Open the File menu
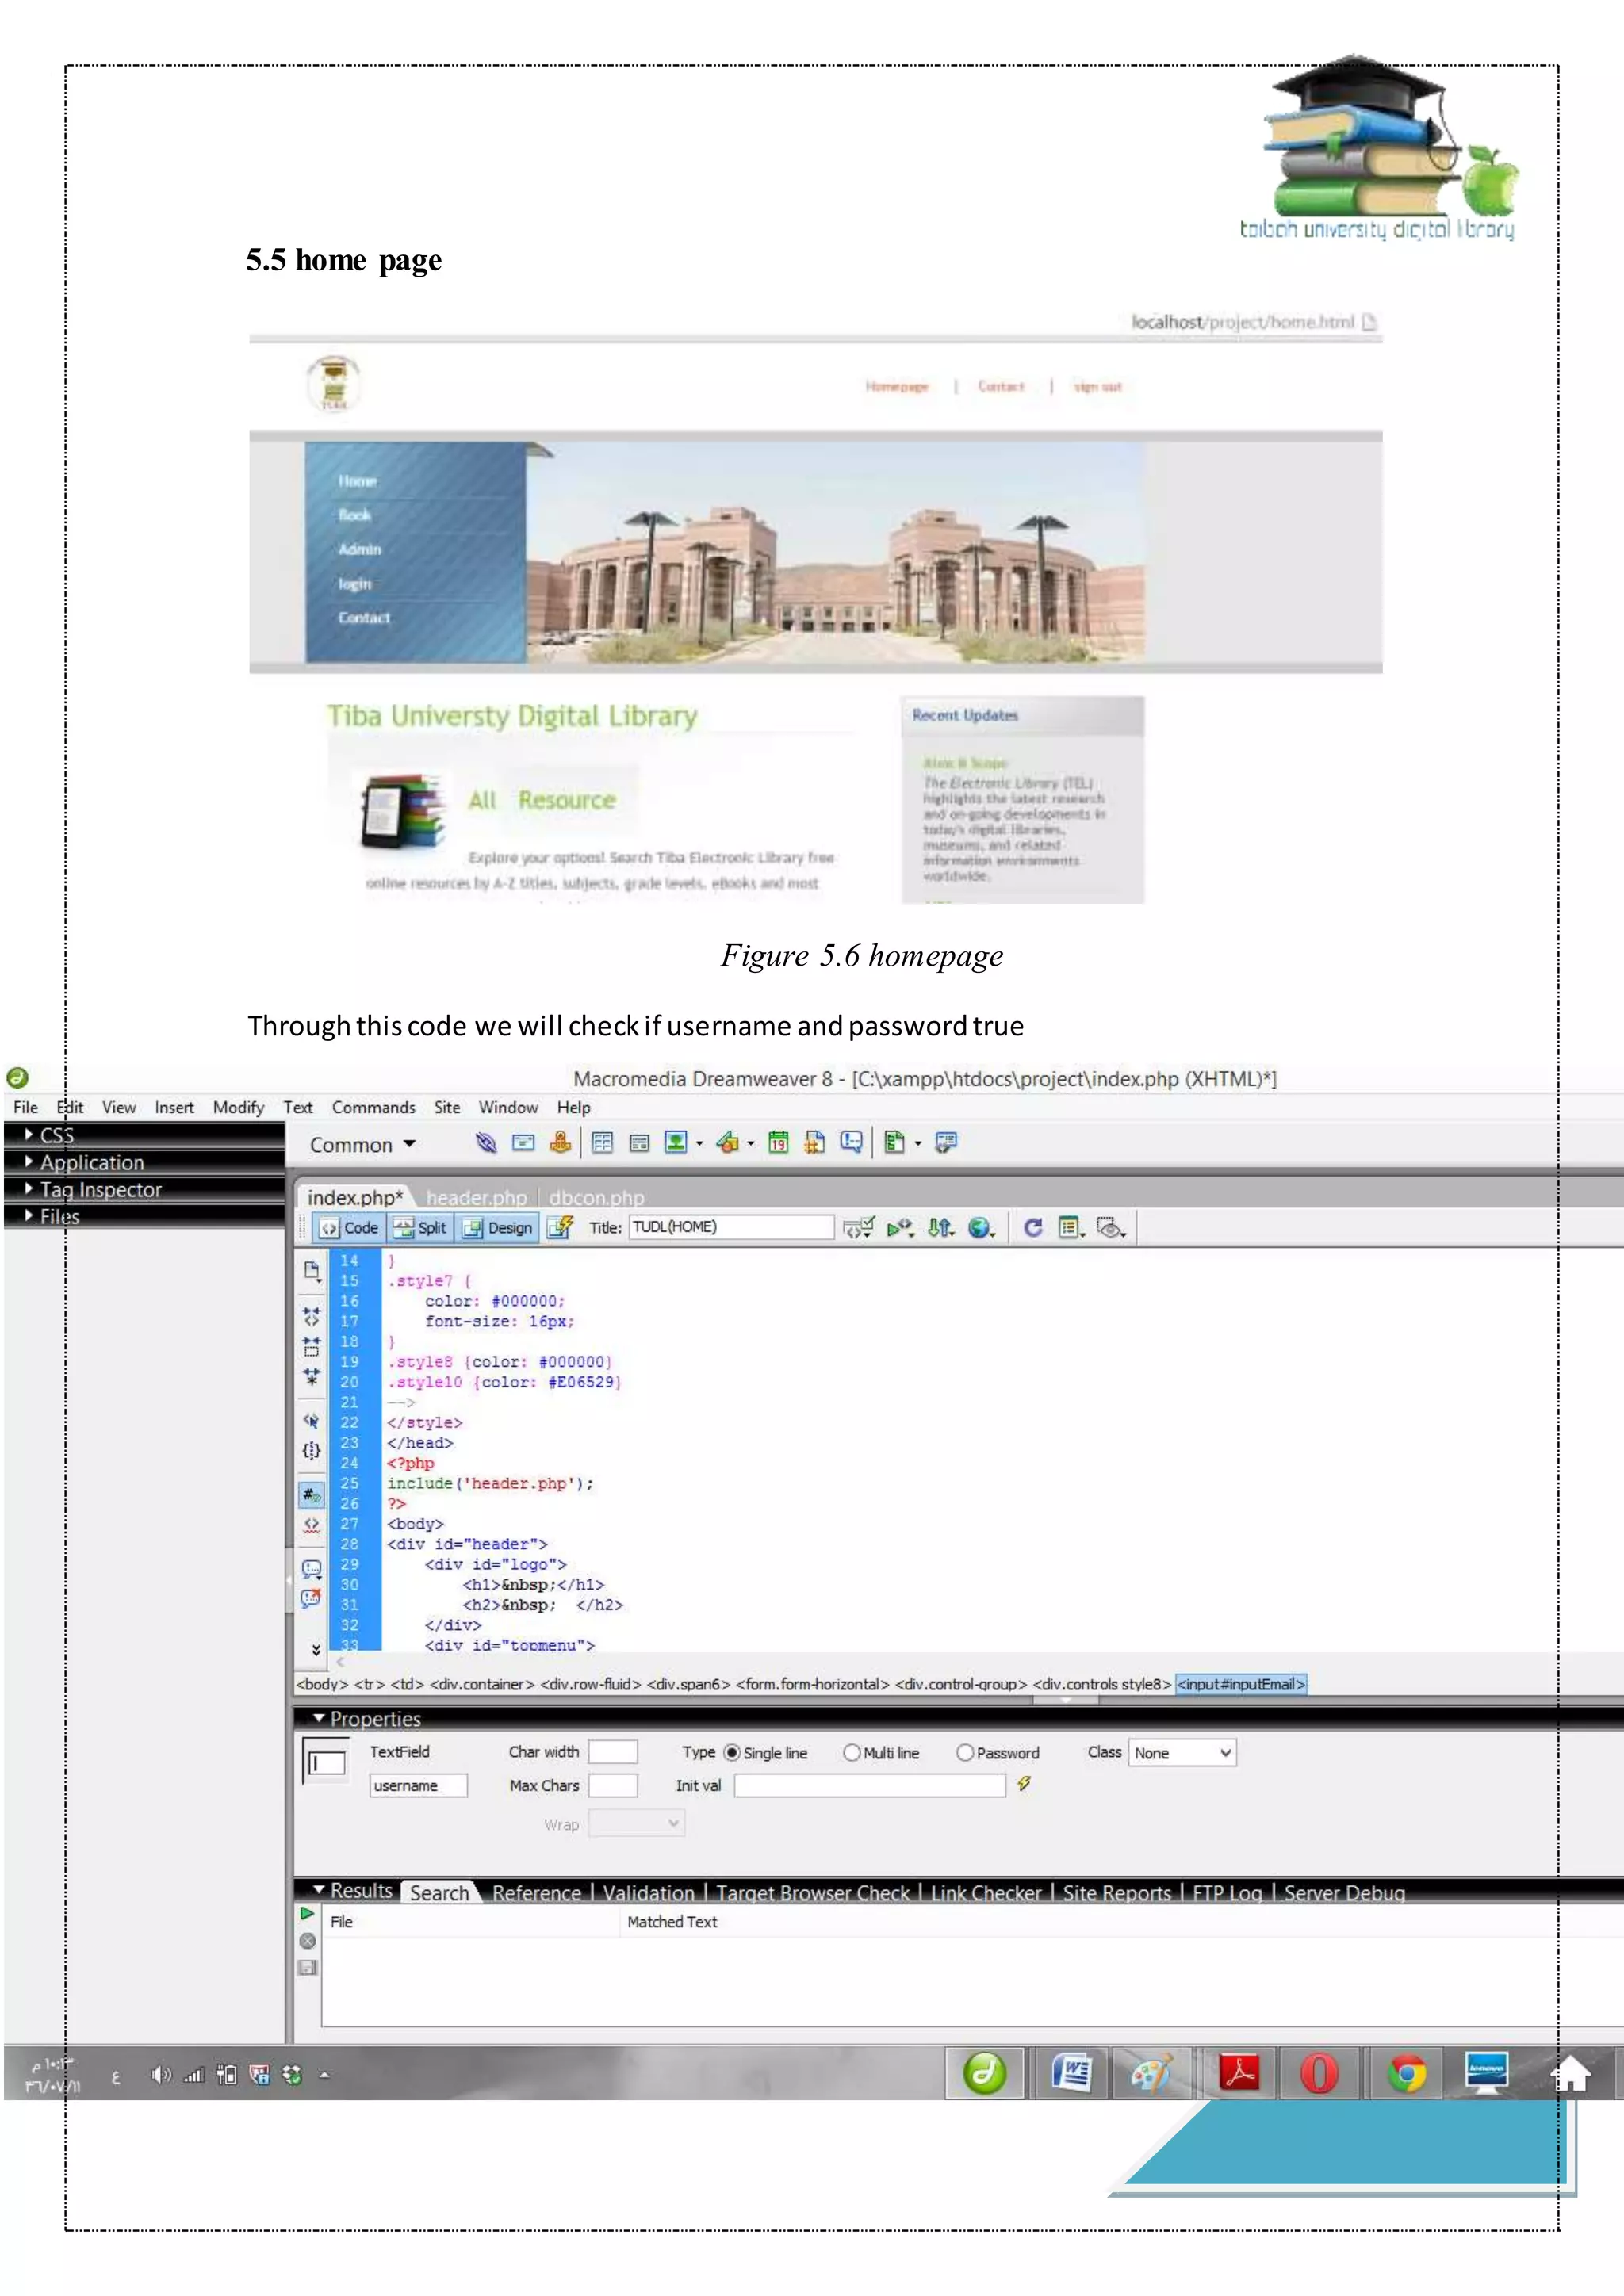 26,1107
